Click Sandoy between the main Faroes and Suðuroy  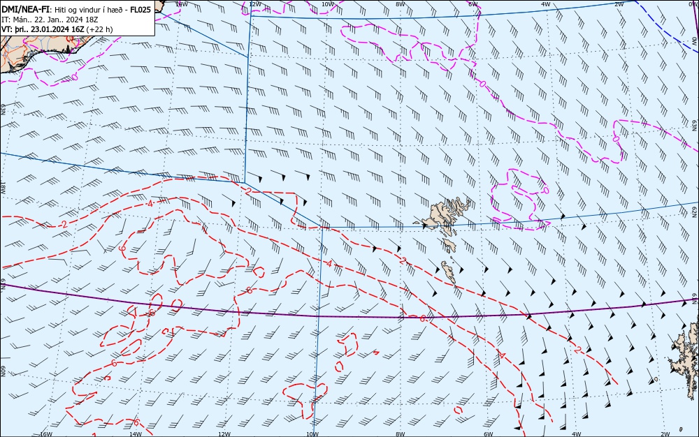[449, 245]
